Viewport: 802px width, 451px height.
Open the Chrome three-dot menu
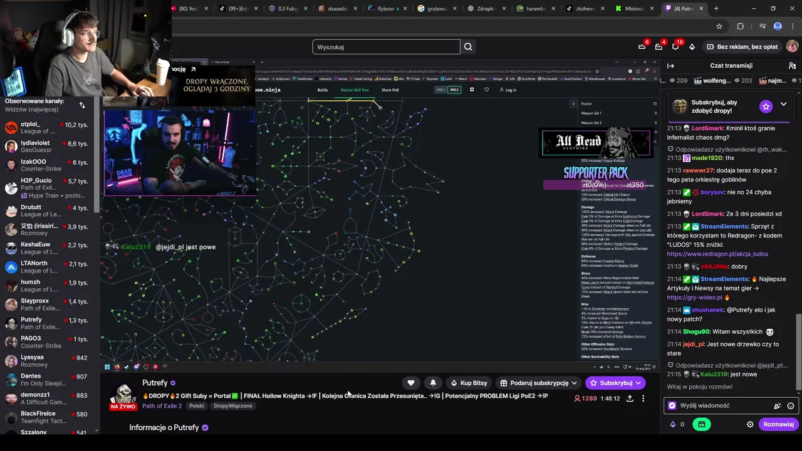point(793,26)
